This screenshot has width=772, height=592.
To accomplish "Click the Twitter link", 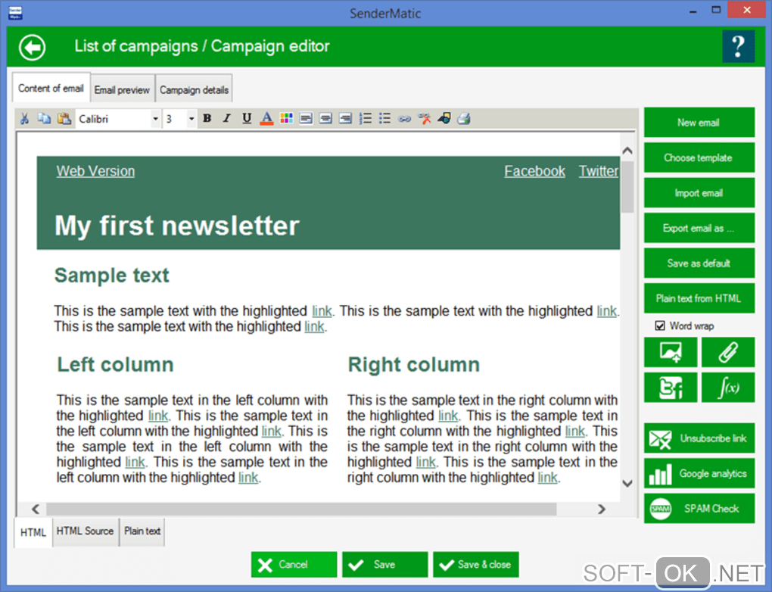I will point(598,171).
